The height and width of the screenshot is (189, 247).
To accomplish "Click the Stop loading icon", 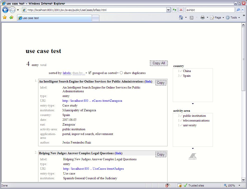I will point(181,10).
